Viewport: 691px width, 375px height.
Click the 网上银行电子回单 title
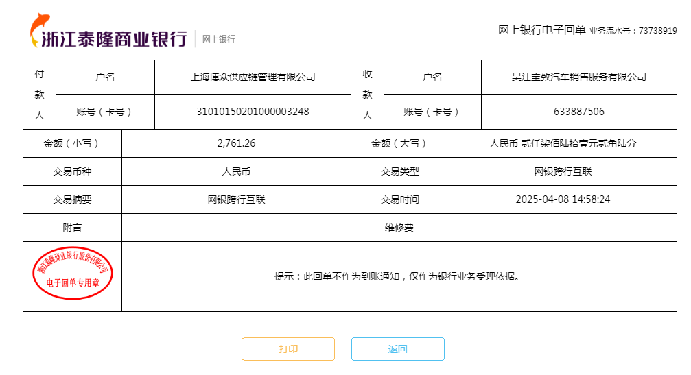click(x=541, y=30)
